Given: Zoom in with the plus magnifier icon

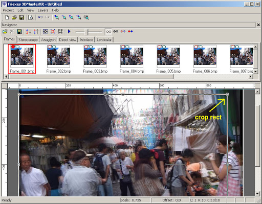Looking at the screenshot, I should tap(57, 17).
